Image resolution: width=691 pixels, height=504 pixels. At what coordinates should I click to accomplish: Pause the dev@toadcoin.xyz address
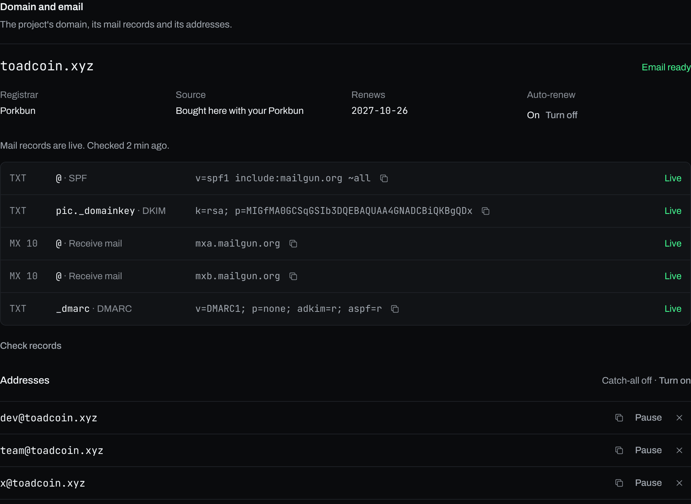(648, 418)
